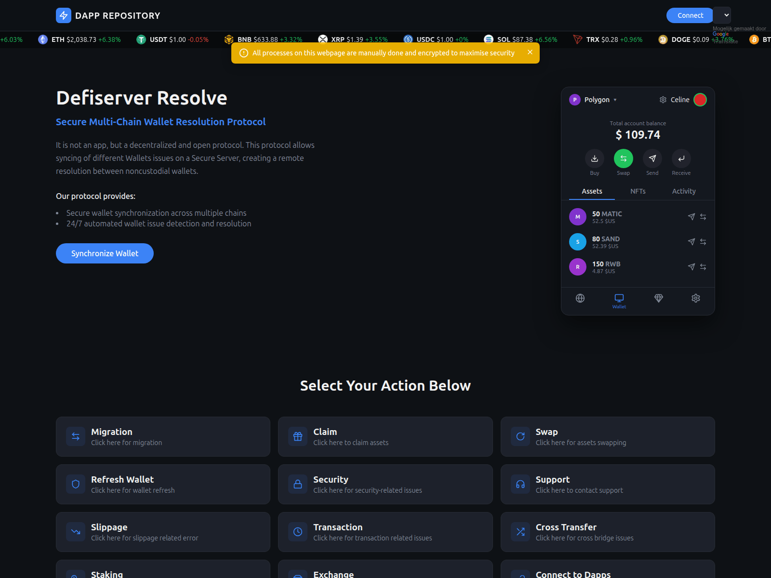Viewport: 771px width, 578px height.
Task: Click the SAND token avatar
Action: (578, 242)
